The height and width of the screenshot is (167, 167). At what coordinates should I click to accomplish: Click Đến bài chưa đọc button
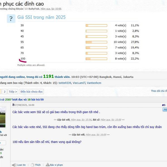pyautogui.click(x=32, y=92)
